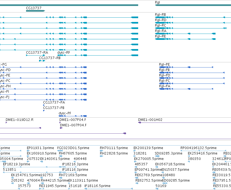Select the dysc-PF protein label

[65, 113]
